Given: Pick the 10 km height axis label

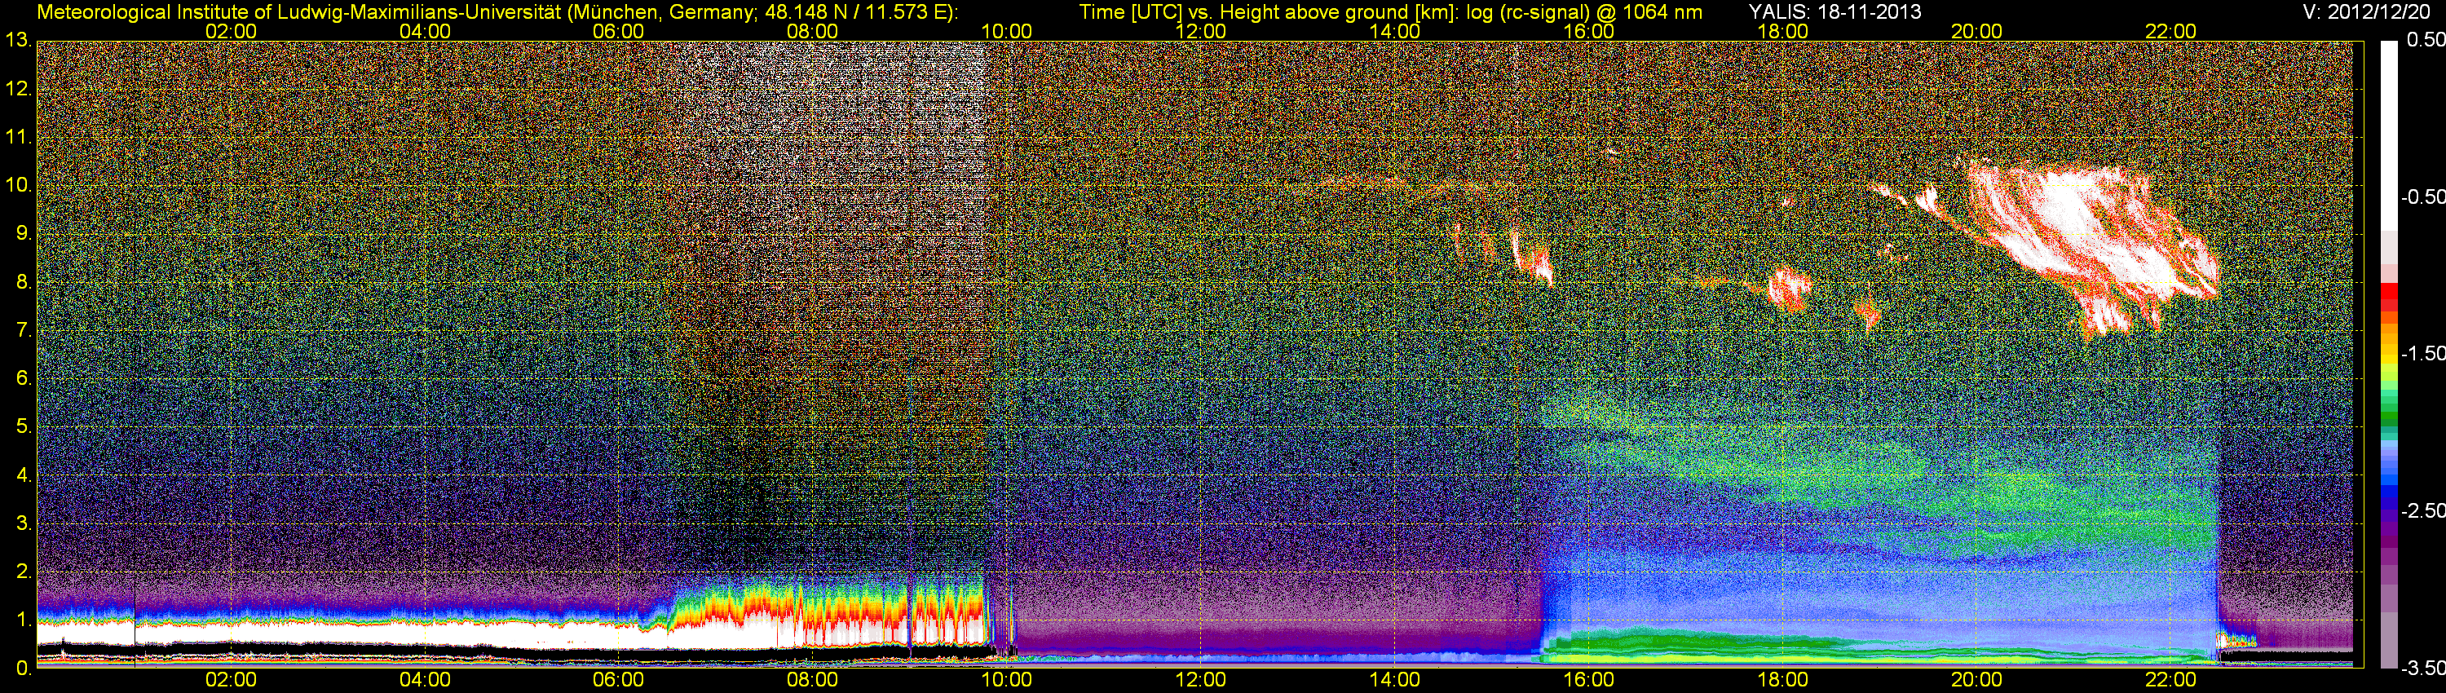Looking at the screenshot, I should [x=18, y=185].
